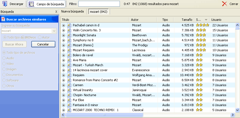Click audio file icon for Moonlight Sonata
Viewport: 240px width, 118px height.
click(x=69, y=35)
